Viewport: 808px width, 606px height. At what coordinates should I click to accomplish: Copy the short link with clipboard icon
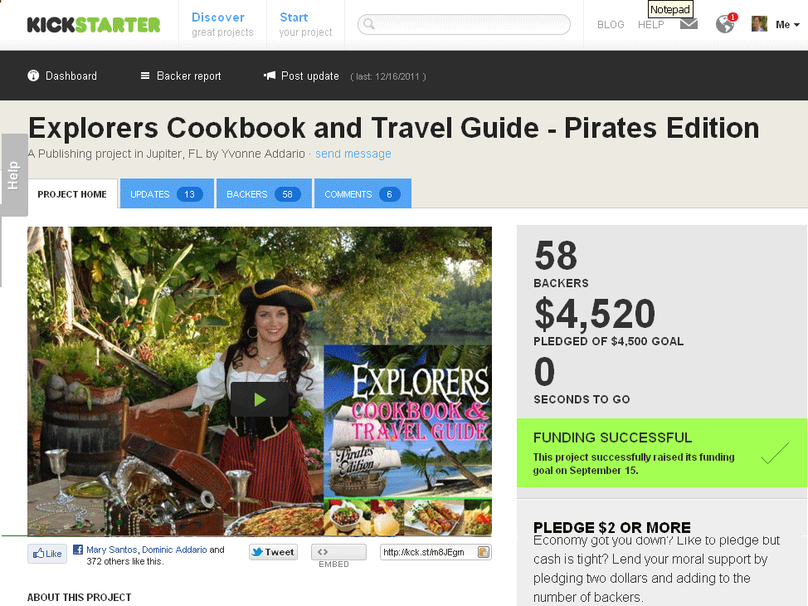click(484, 552)
